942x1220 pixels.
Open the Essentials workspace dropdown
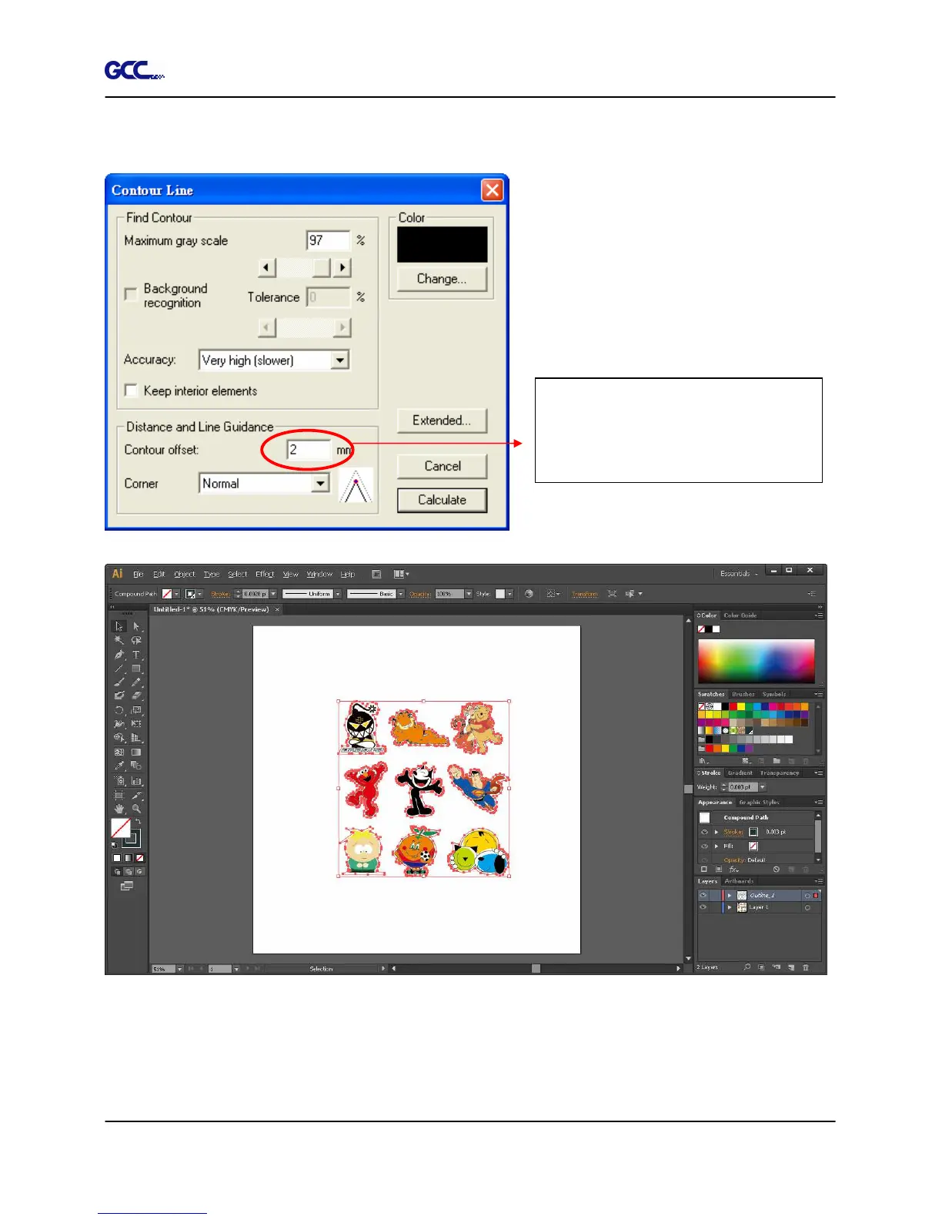pyautogui.click(x=739, y=574)
